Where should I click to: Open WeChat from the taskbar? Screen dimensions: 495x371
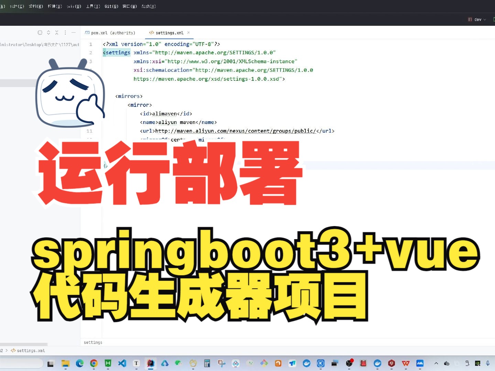click(x=179, y=363)
